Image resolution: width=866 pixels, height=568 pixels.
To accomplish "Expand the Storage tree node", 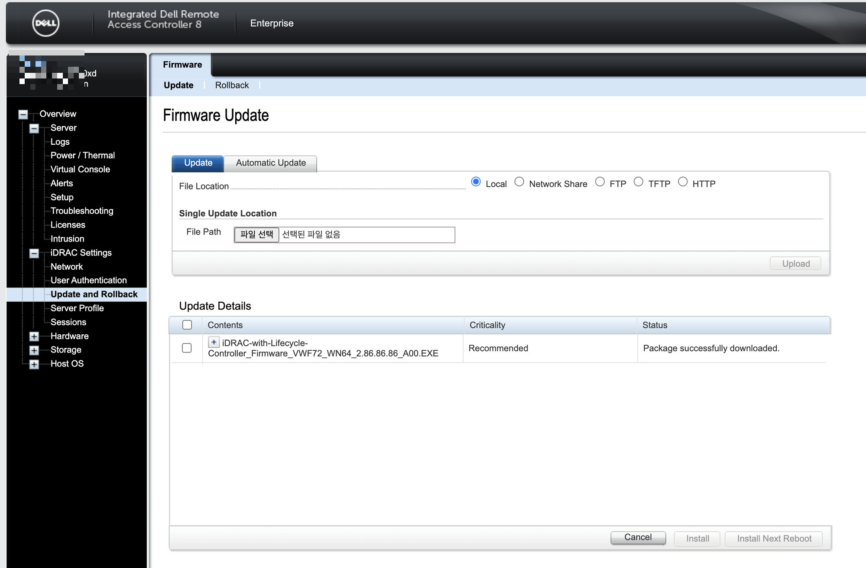I will (34, 350).
